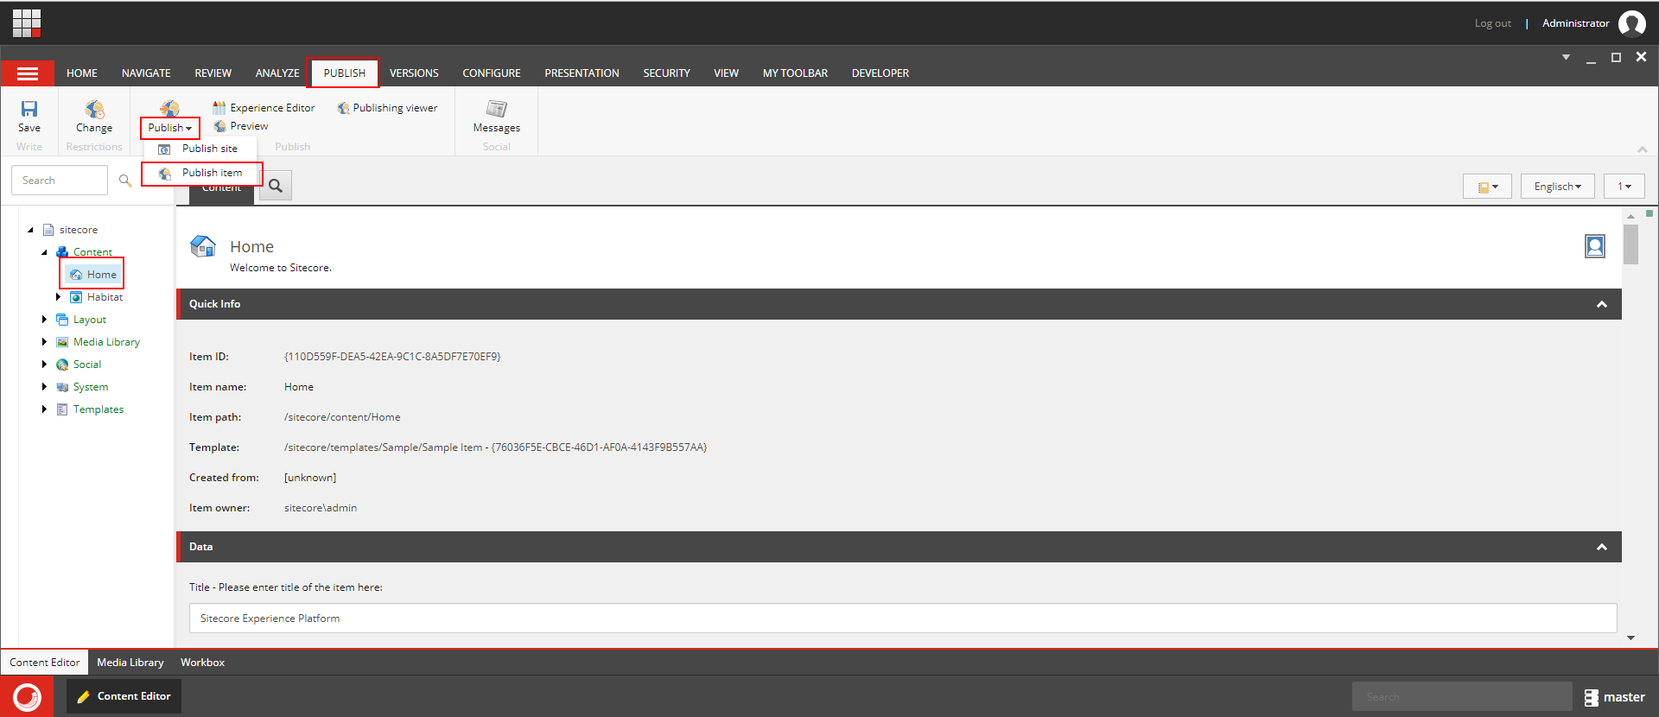The width and height of the screenshot is (1659, 717).
Task: Expand the Templates tree node
Action: click(44, 409)
